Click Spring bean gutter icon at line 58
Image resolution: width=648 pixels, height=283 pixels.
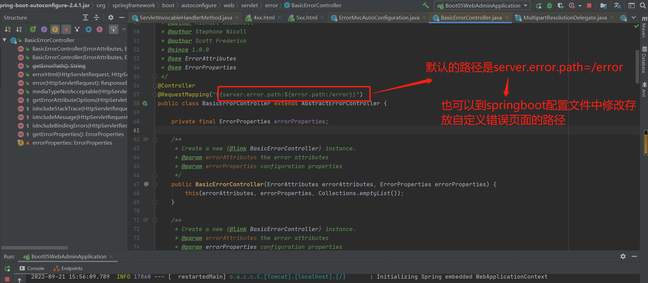pos(145,103)
